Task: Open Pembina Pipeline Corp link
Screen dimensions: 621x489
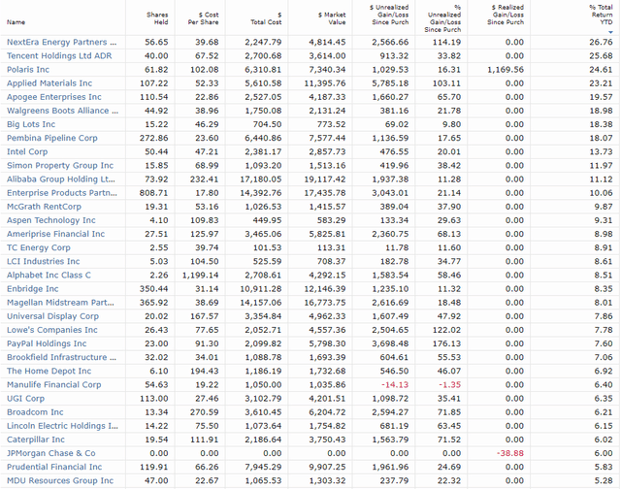Action: click(51, 138)
